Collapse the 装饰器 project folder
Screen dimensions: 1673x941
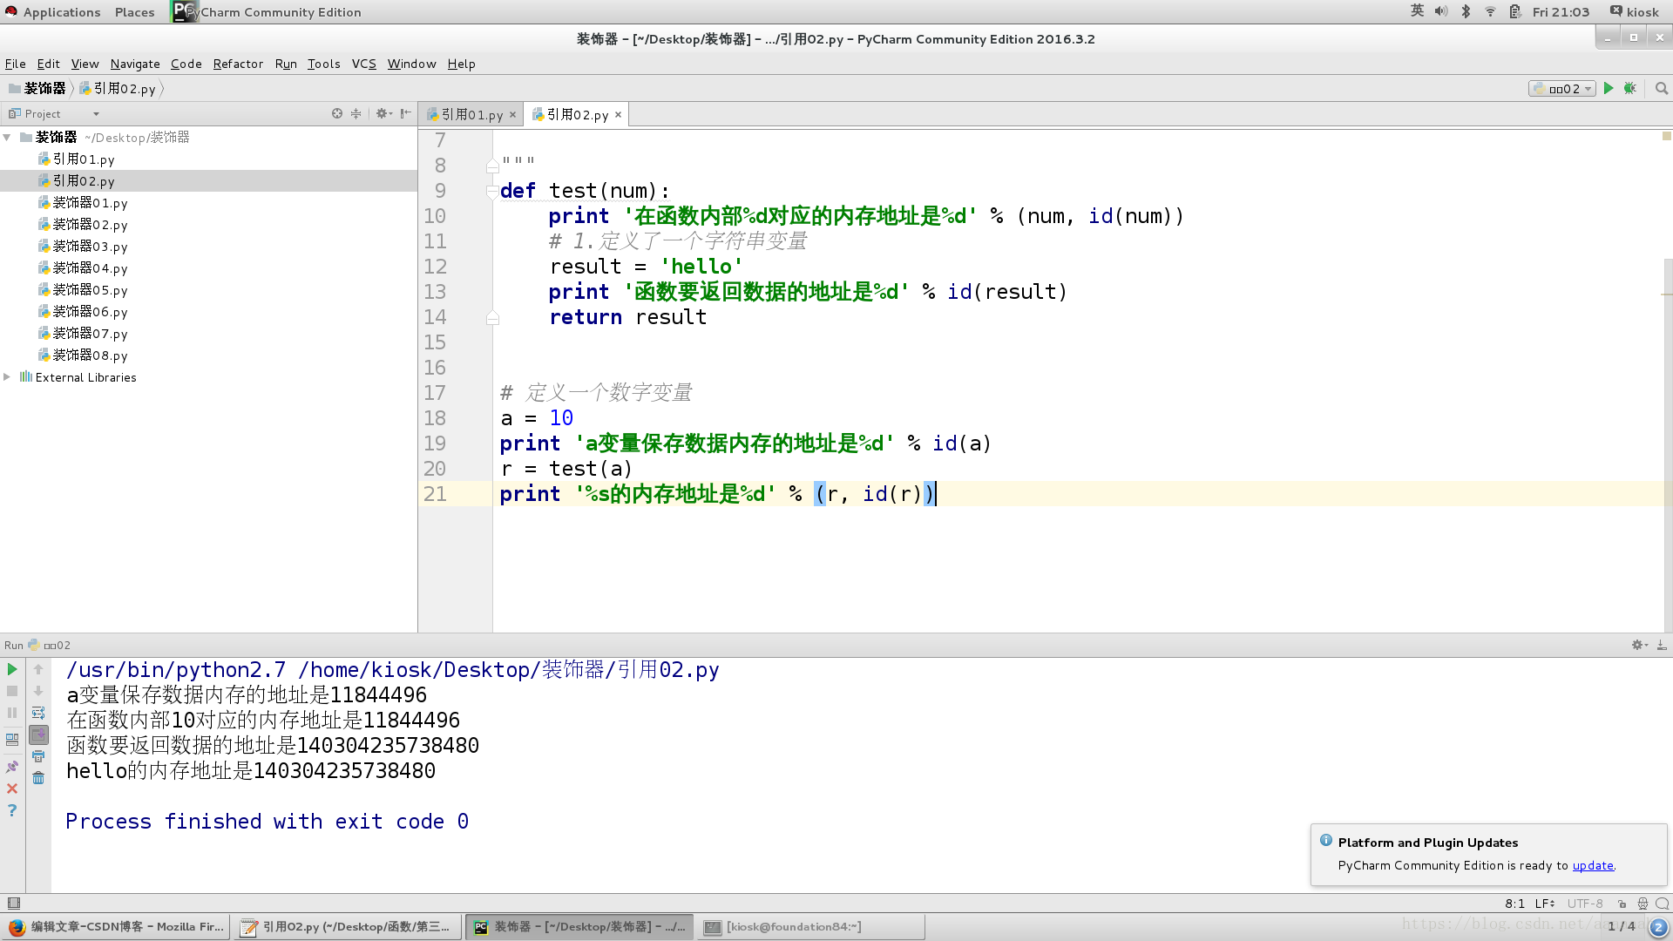[x=7, y=138]
